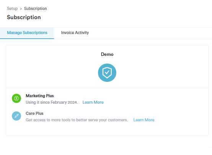Click the Demo plan heading

pyautogui.click(x=107, y=54)
